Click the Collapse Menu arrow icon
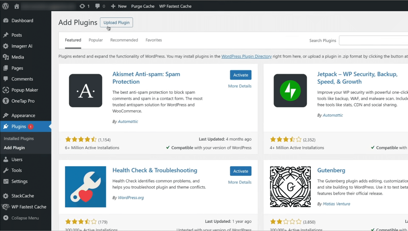Screen dimensions: 408x231 pyautogui.click(x=6, y=218)
